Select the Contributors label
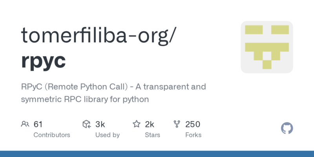Image resolution: width=314 pixels, height=157 pixels. click(x=52, y=135)
